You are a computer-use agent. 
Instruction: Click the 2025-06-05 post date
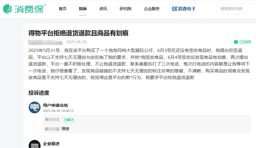[x=76, y=42]
